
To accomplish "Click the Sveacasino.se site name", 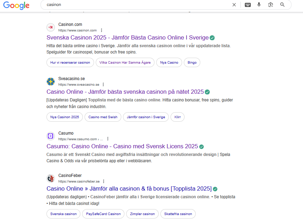I will [72, 78].
